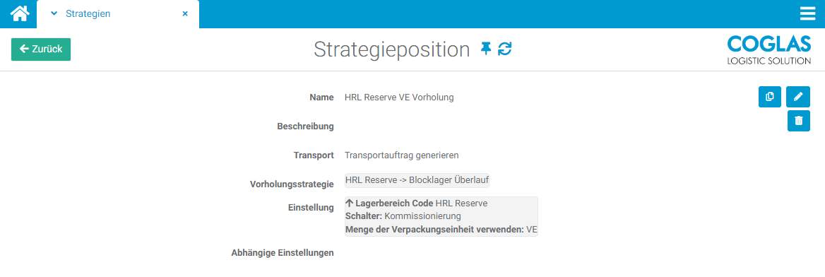This screenshot has width=825, height=277.
Task: Delete the strategy position via trash icon
Action: click(799, 121)
